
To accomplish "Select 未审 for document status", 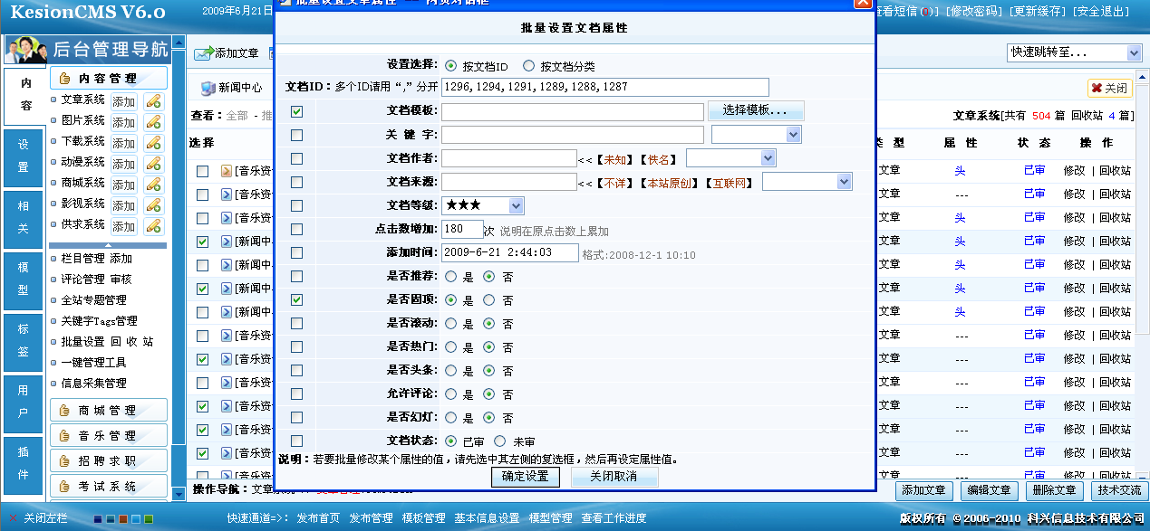I will (499, 441).
